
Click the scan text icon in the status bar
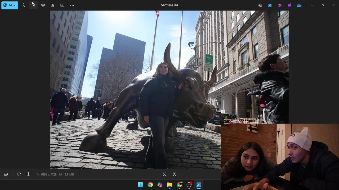[x=174, y=174]
